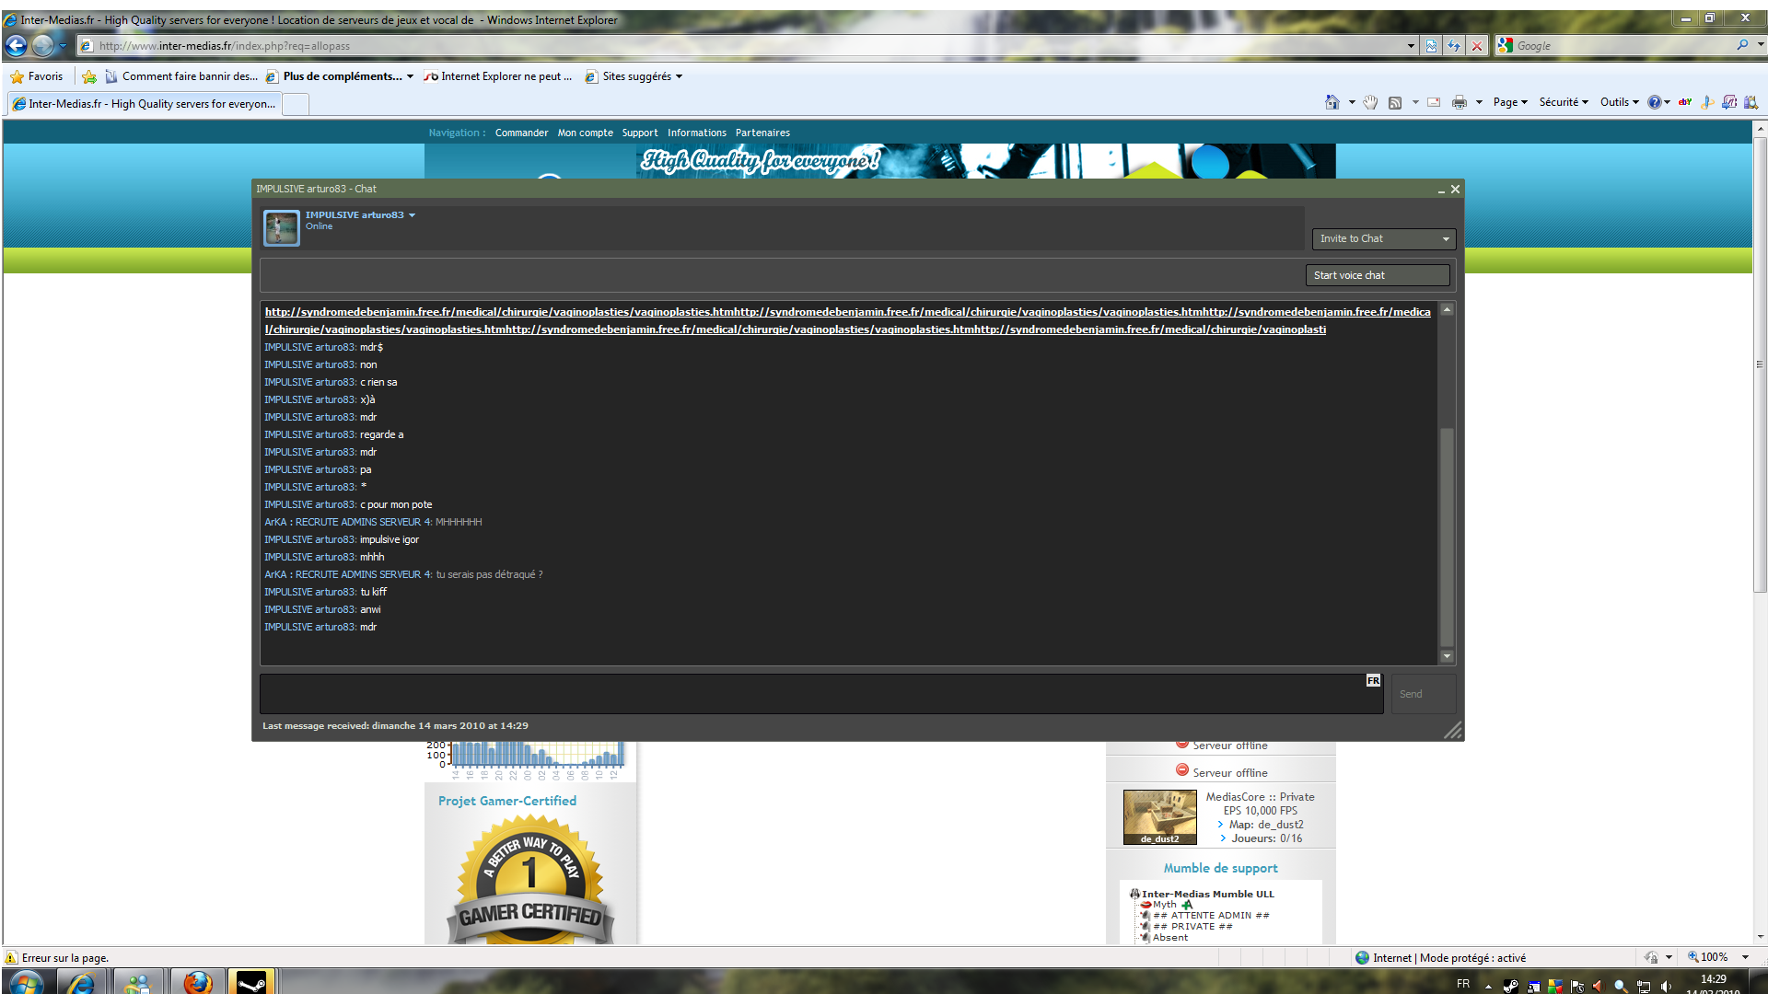Viewport: 1768px width, 994px height.
Task: Click the RSS feeds icon
Action: pos(1395,102)
